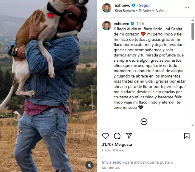Viewport: 195px width, 172px height.
Task: Save the post with the bookmark icon
Action: pyautogui.click(x=187, y=136)
